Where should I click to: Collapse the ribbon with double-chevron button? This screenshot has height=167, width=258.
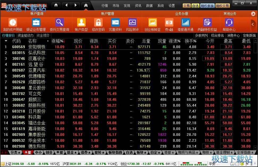(x=86, y=5)
